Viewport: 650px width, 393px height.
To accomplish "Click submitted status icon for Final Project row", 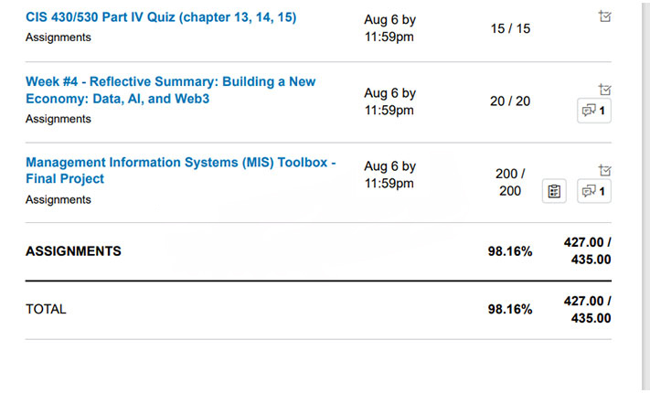I will click(605, 170).
